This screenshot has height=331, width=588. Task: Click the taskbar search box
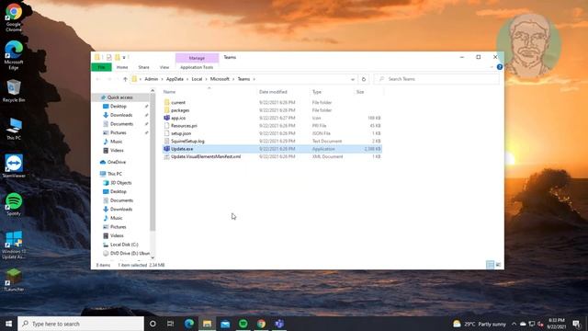[81, 324]
